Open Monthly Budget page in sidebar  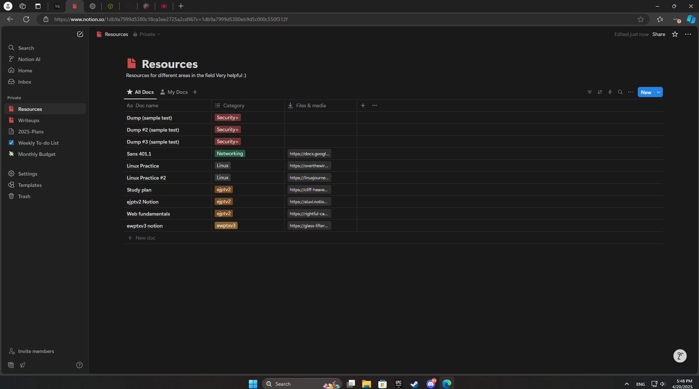(x=45, y=154)
